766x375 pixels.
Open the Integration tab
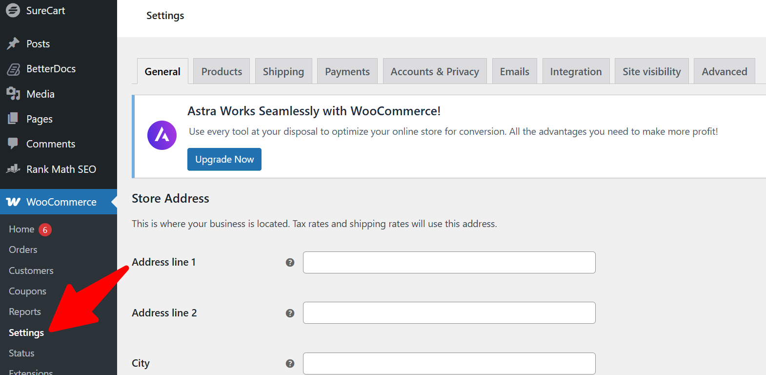[x=576, y=71]
